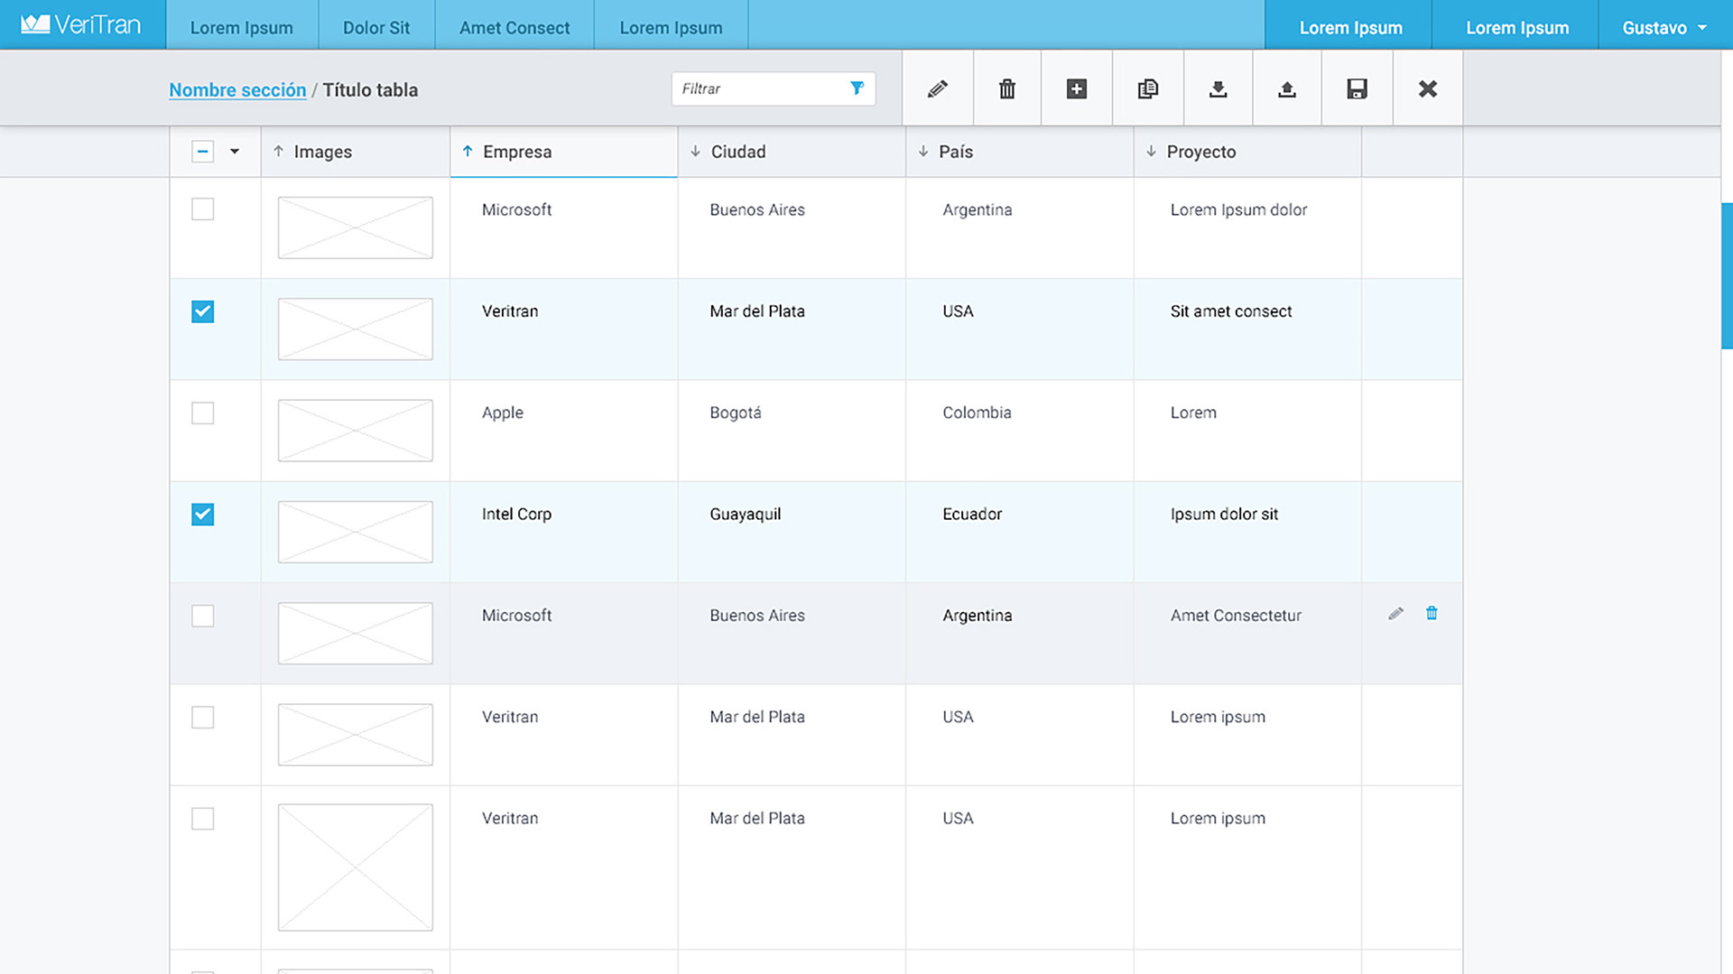Click the add new row plus icon

(x=1077, y=88)
